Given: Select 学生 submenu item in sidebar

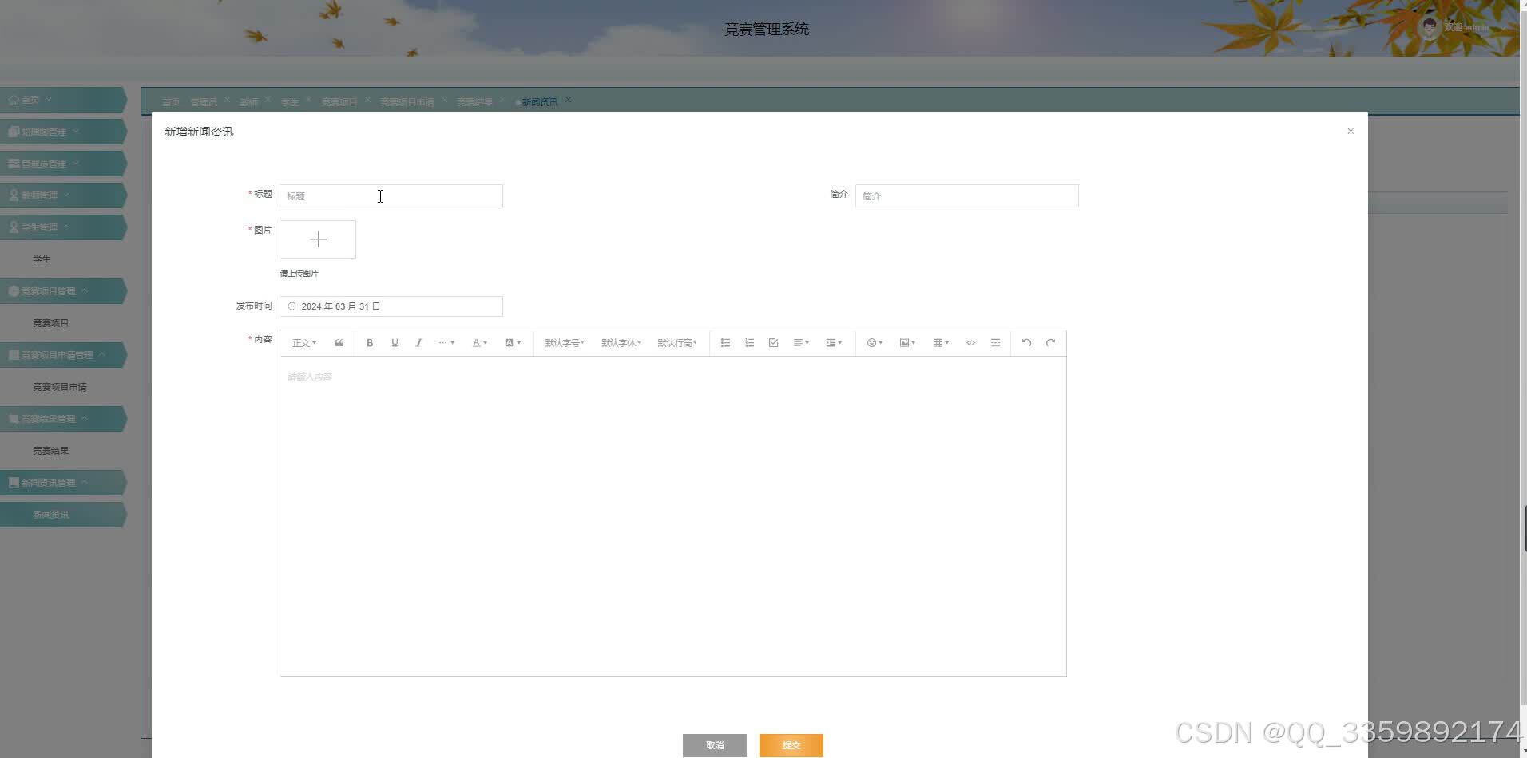Looking at the screenshot, I should (x=62, y=259).
